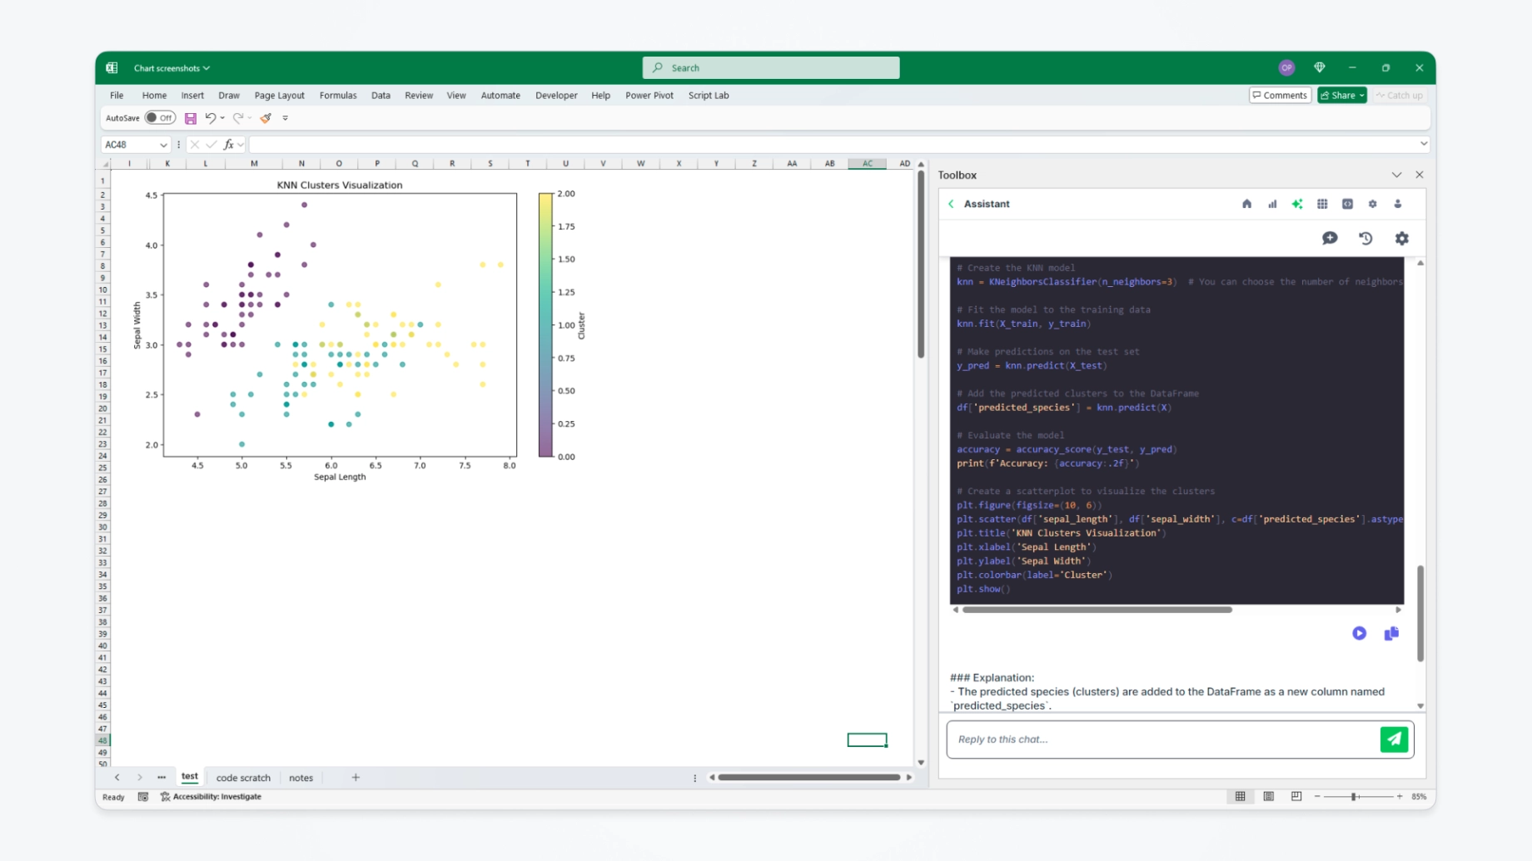Expand the formula bar with the chevron
This screenshot has height=861, width=1532.
[x=1424, y=144]
